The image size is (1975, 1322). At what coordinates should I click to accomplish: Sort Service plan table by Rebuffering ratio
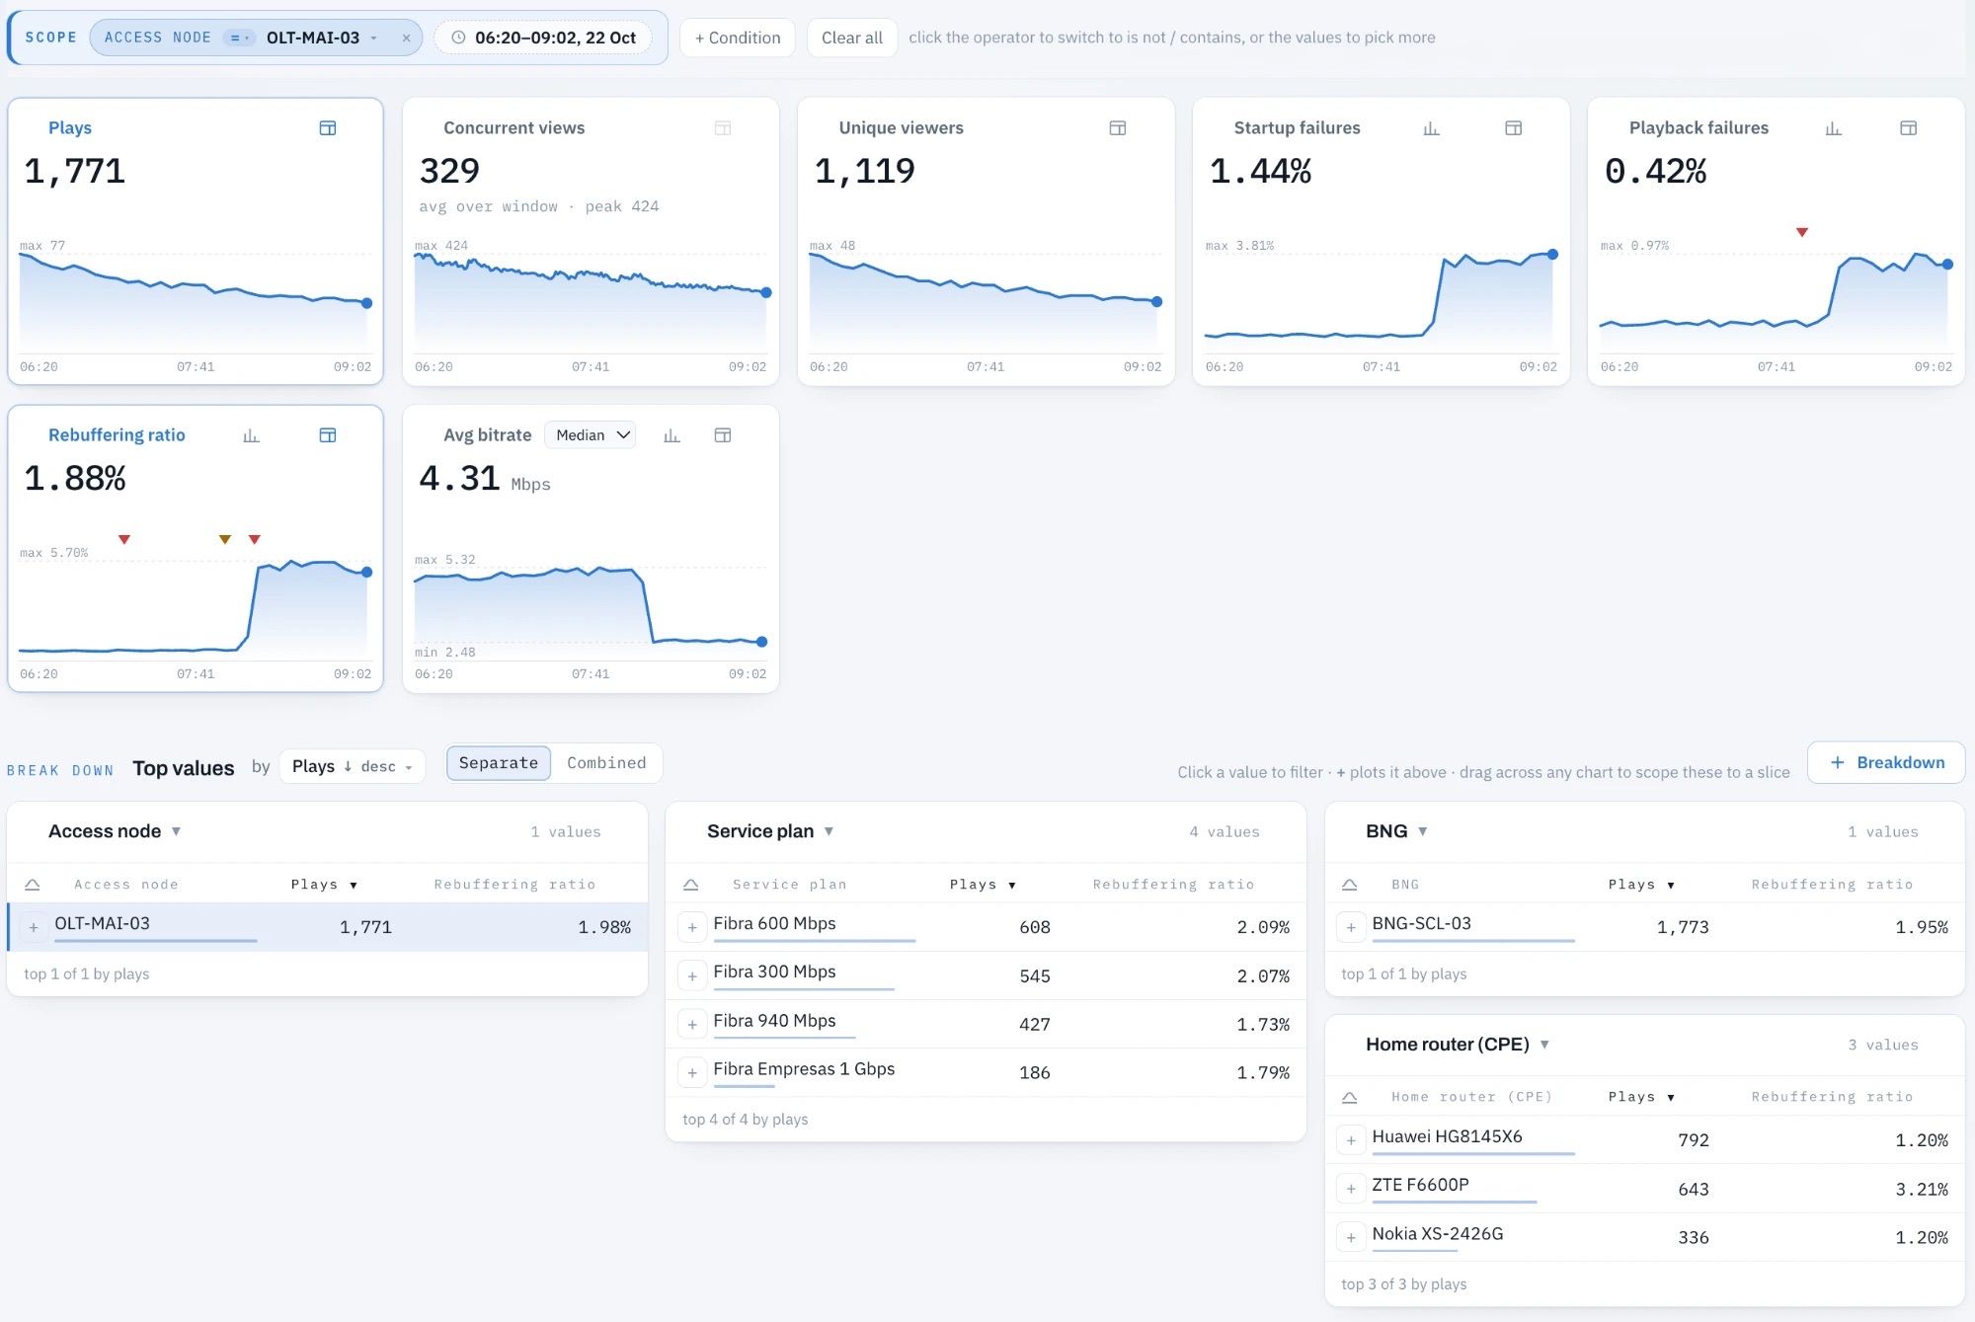point(1173,885)
